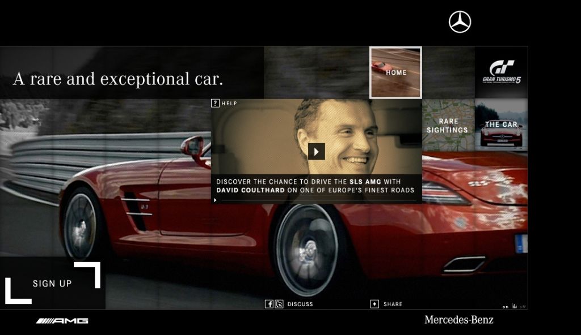Open The Car navigation tile

pos(501,125)
